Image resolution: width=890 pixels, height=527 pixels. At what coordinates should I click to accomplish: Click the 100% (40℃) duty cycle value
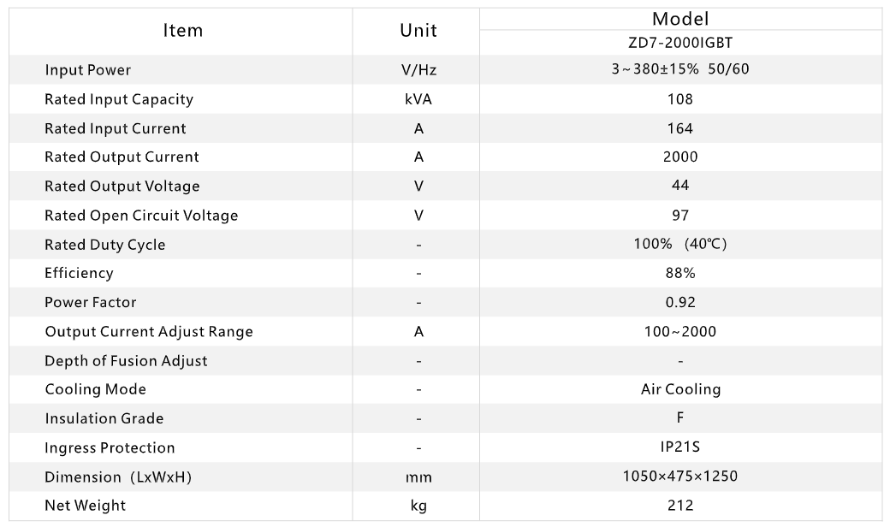pyautogui.click(x=680, y=245)
